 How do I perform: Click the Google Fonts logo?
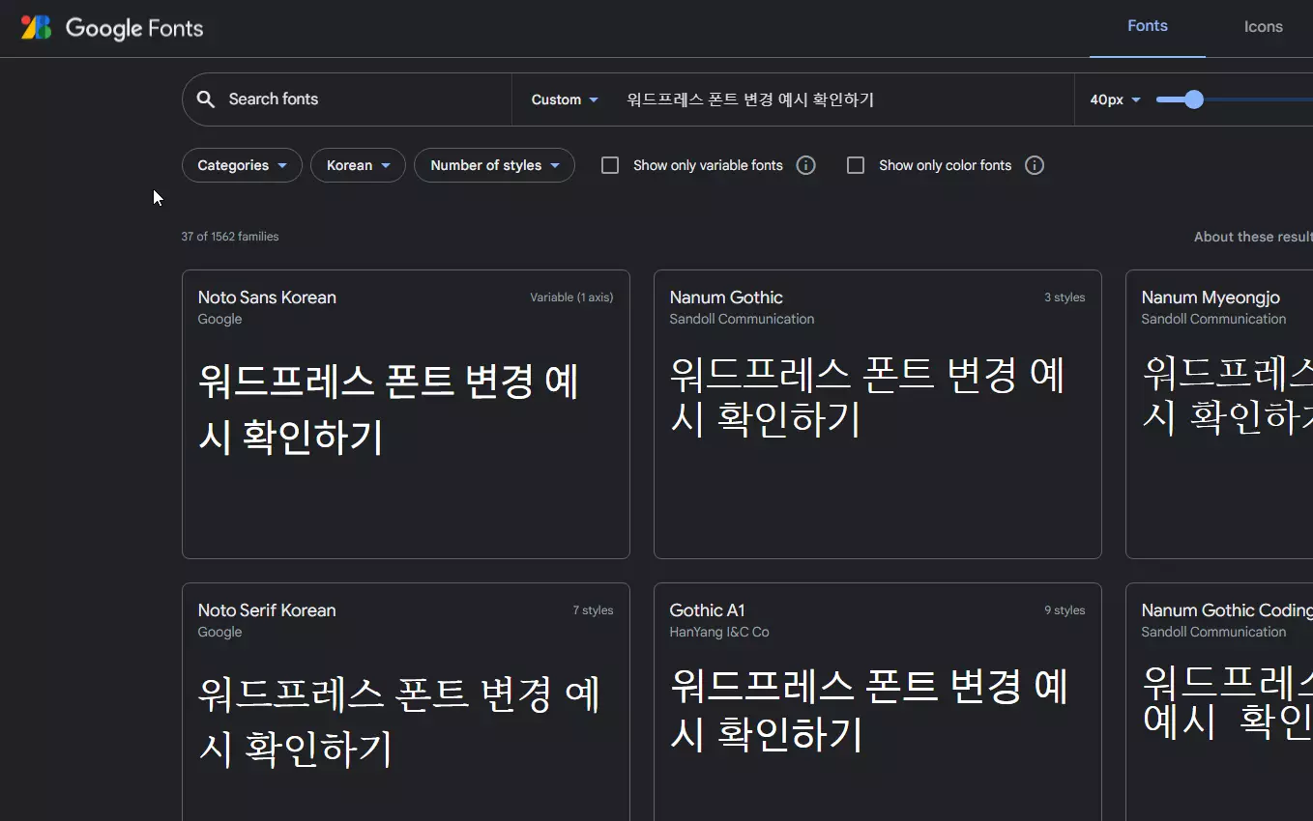pyautogui.click(x=112, y=28)
